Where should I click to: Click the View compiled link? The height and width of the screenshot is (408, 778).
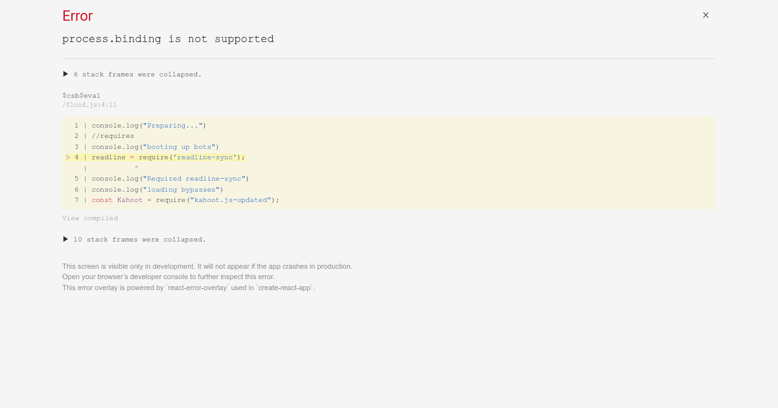tap(89, 218)
